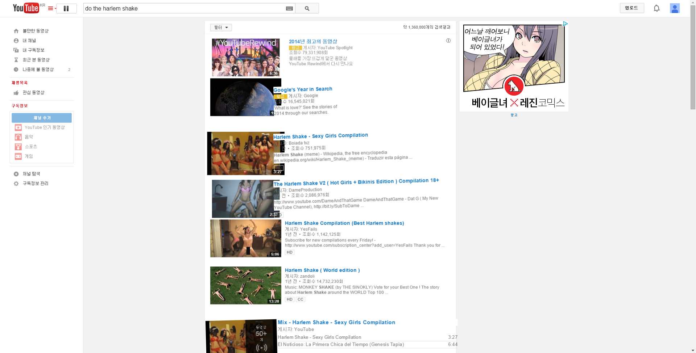Click the DameProduction channel name
Screen dimensions: 696x353
pos(305,190)
